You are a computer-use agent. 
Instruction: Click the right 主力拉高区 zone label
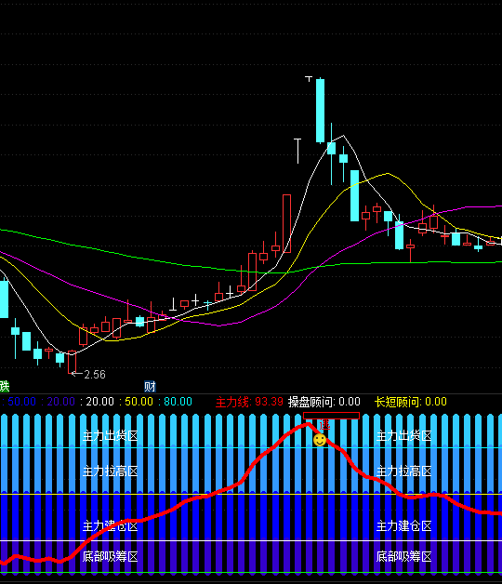coord(404,471)
